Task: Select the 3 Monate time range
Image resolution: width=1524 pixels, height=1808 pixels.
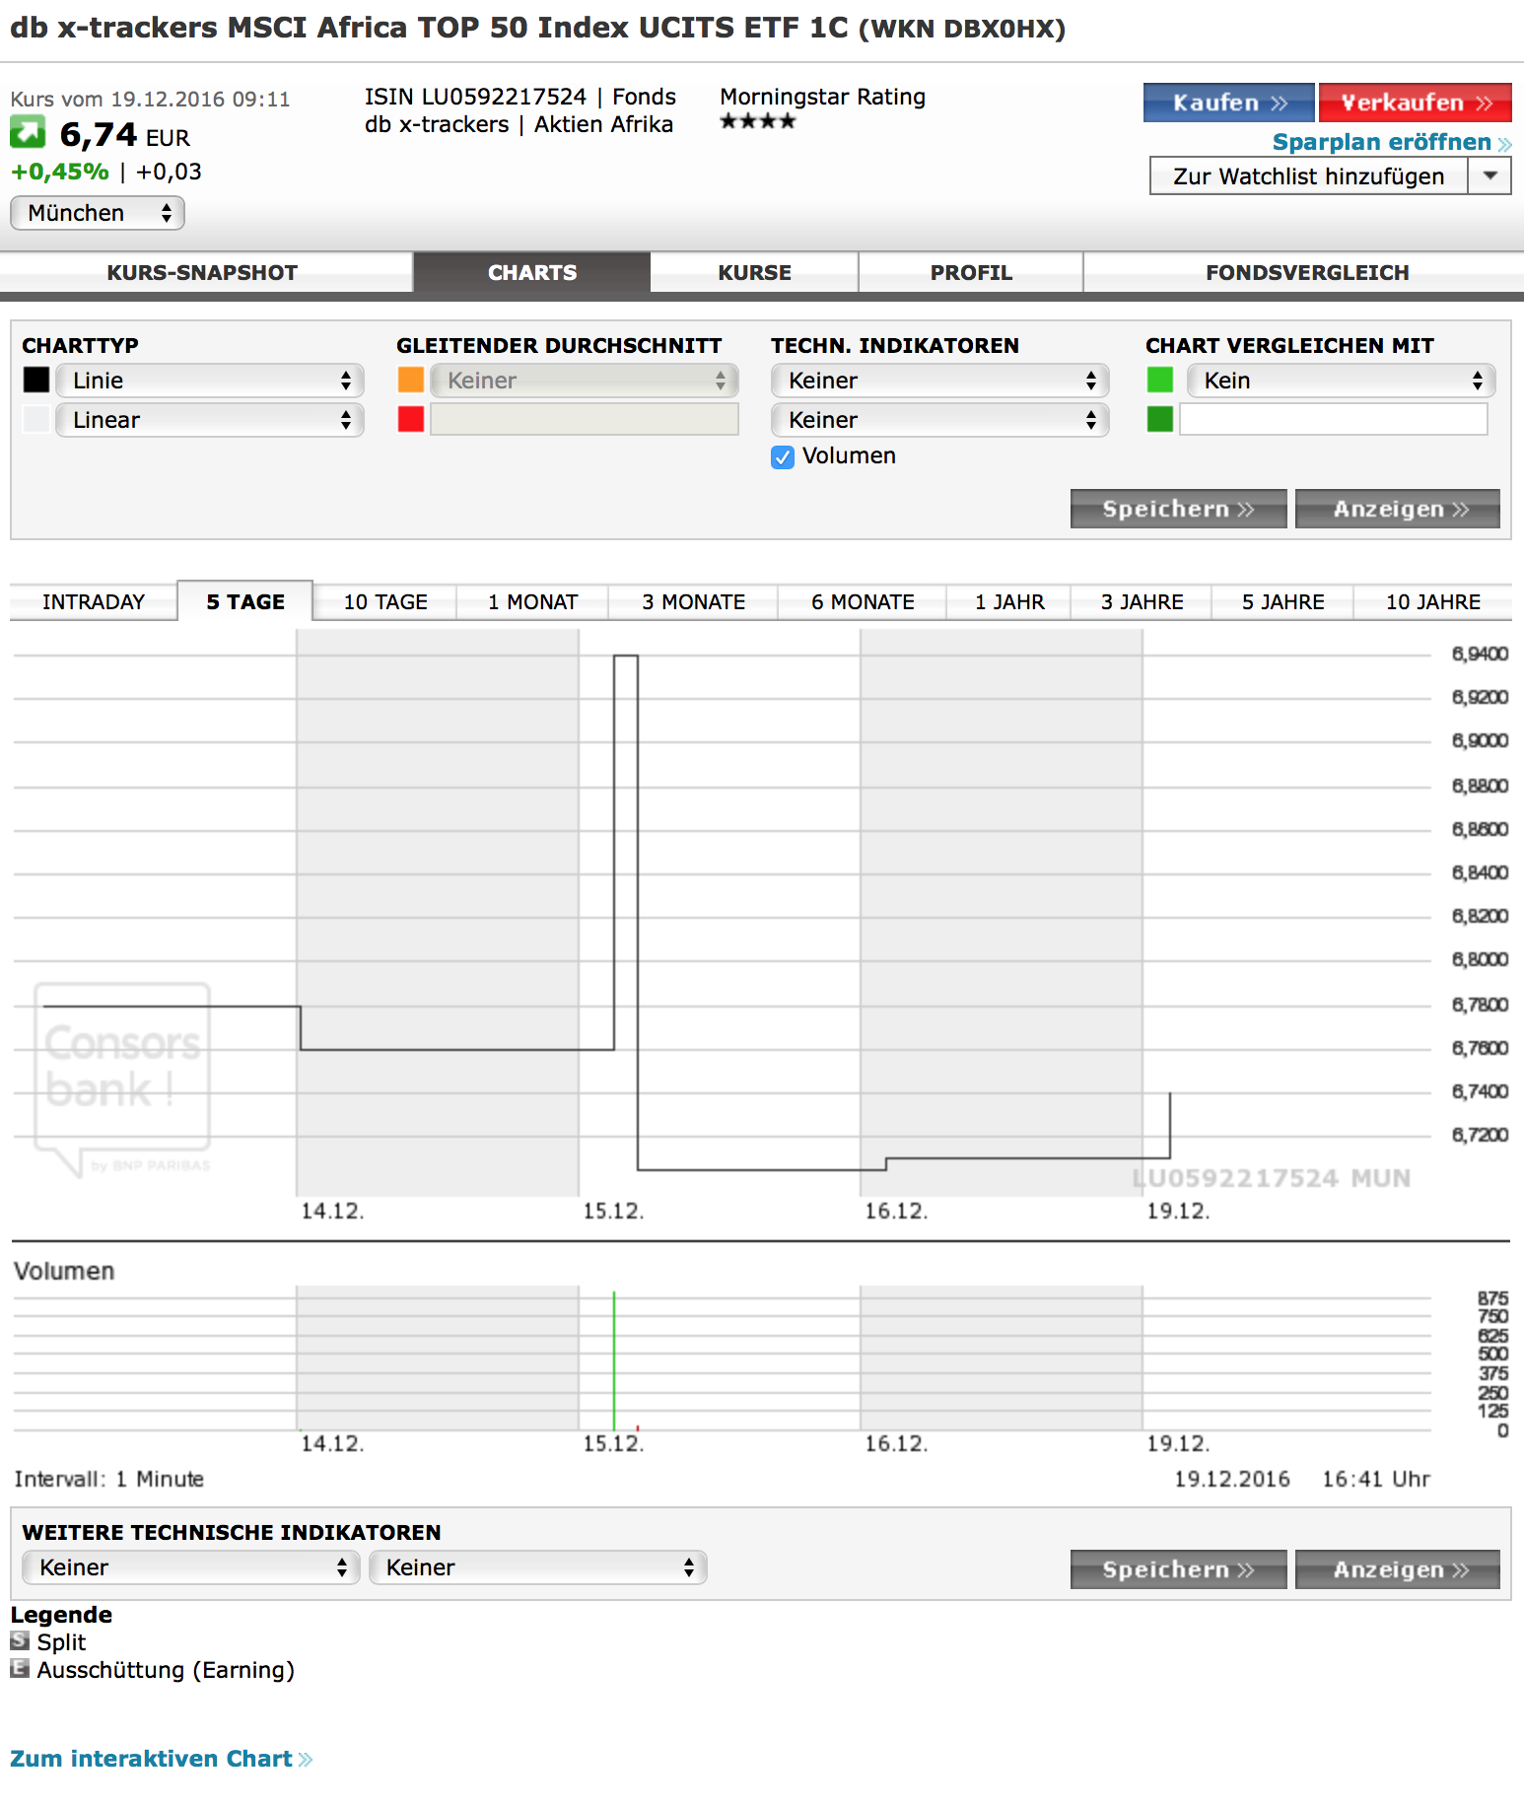Action: (x=694, y=602)
